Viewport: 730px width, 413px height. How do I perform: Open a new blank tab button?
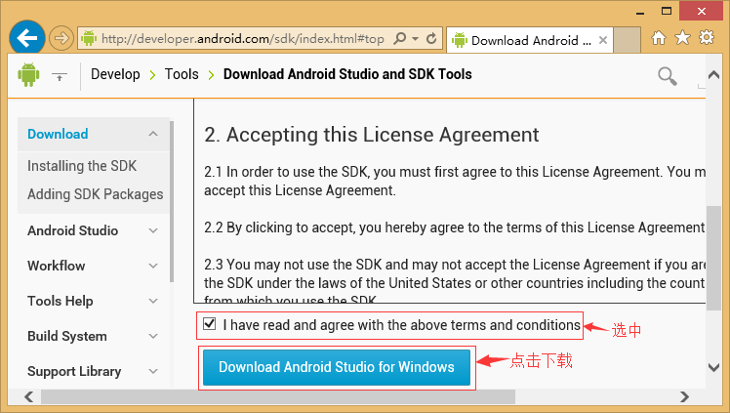click(627, 40)
